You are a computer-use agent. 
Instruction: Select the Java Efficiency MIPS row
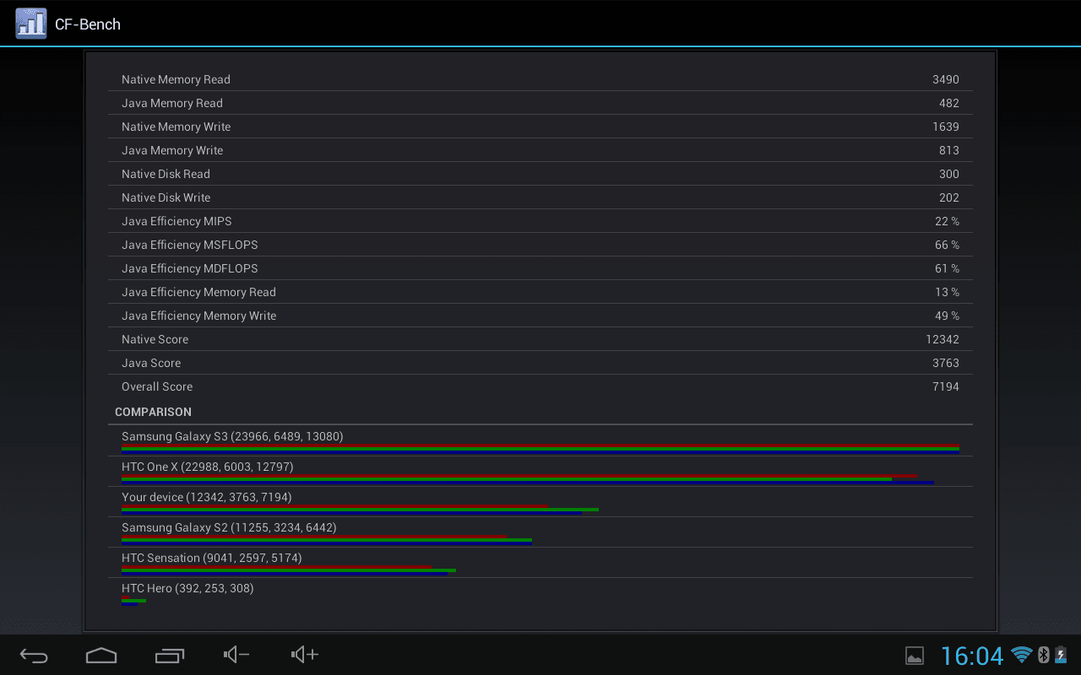tap(540, 221)
